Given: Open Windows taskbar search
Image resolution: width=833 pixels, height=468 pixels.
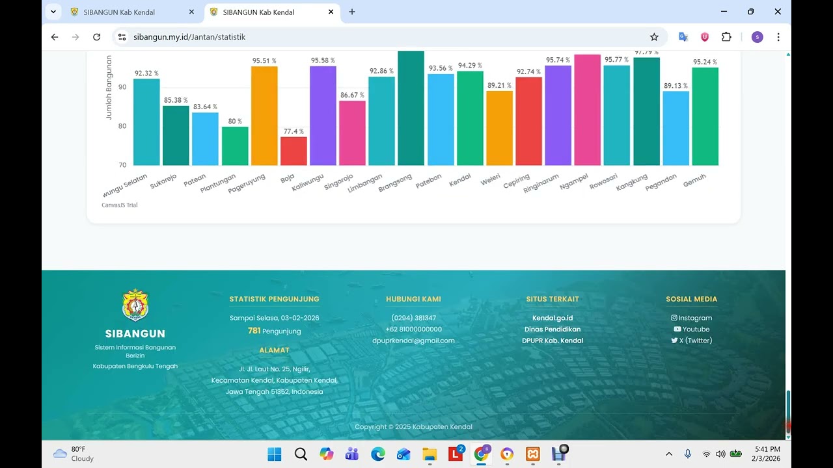Looking at the screenshot, I should [x=301, y=454].
